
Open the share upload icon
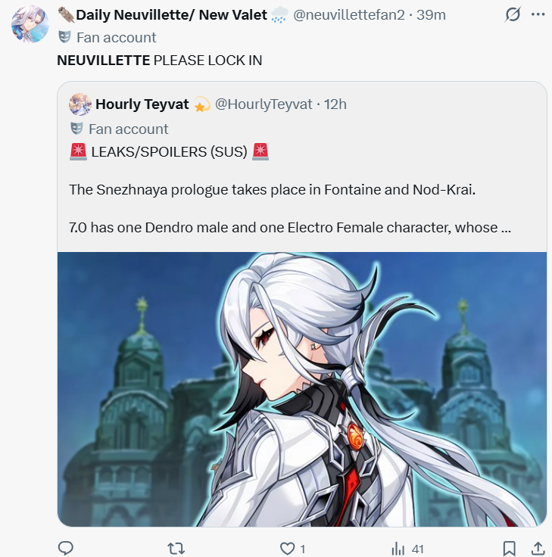538,549
